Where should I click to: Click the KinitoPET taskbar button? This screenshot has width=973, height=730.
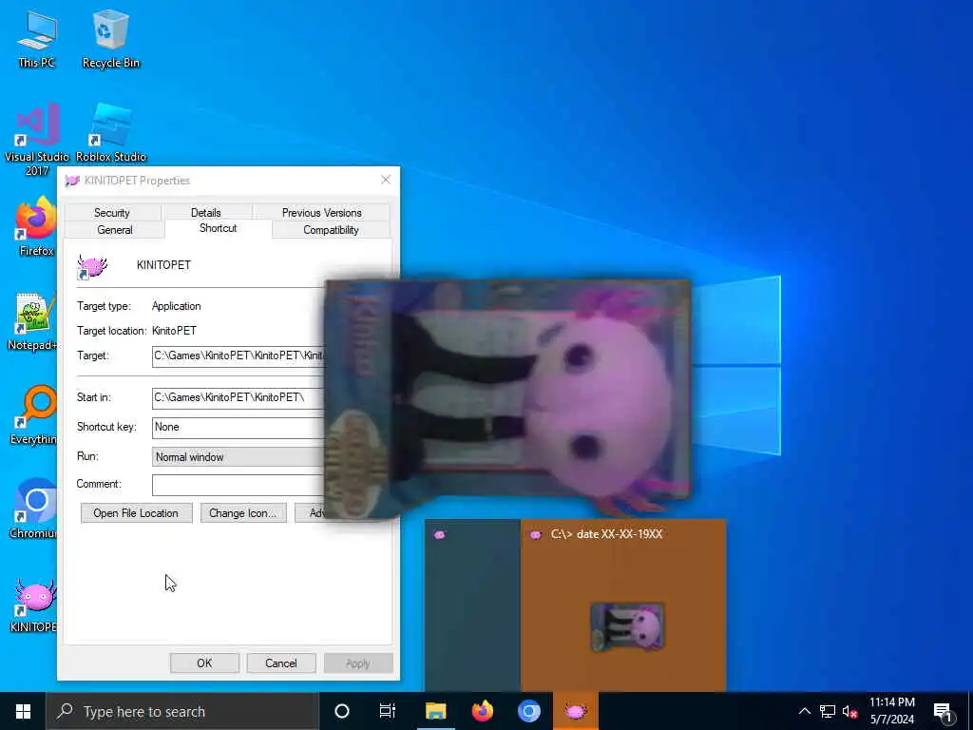tap(575, 711)
